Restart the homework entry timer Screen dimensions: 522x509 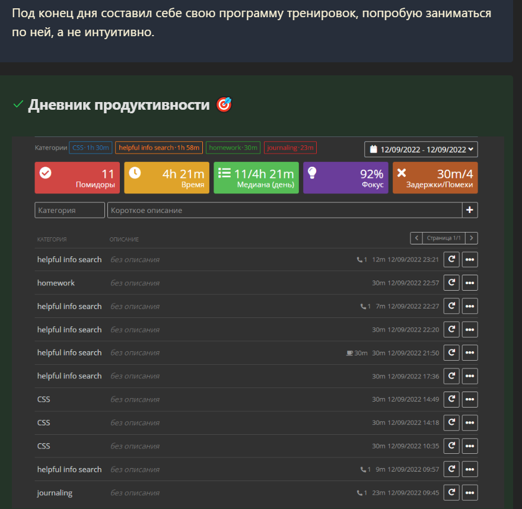(x=451, y=282)
